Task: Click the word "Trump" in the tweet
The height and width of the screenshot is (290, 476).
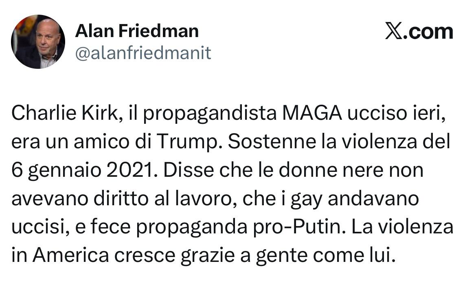Action: (x=191, y=142)
